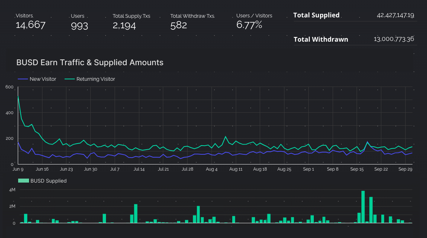Click the Total Supply Txs value 2,194
Viewport: 427px width, 238px height.
pos(124,25)
